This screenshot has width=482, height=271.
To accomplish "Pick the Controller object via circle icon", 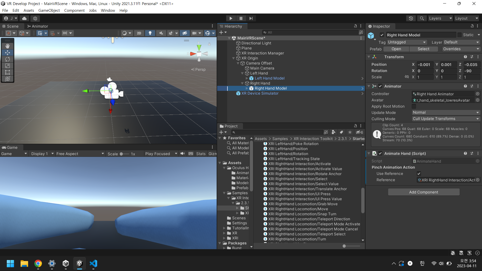I will coord(477,94).
